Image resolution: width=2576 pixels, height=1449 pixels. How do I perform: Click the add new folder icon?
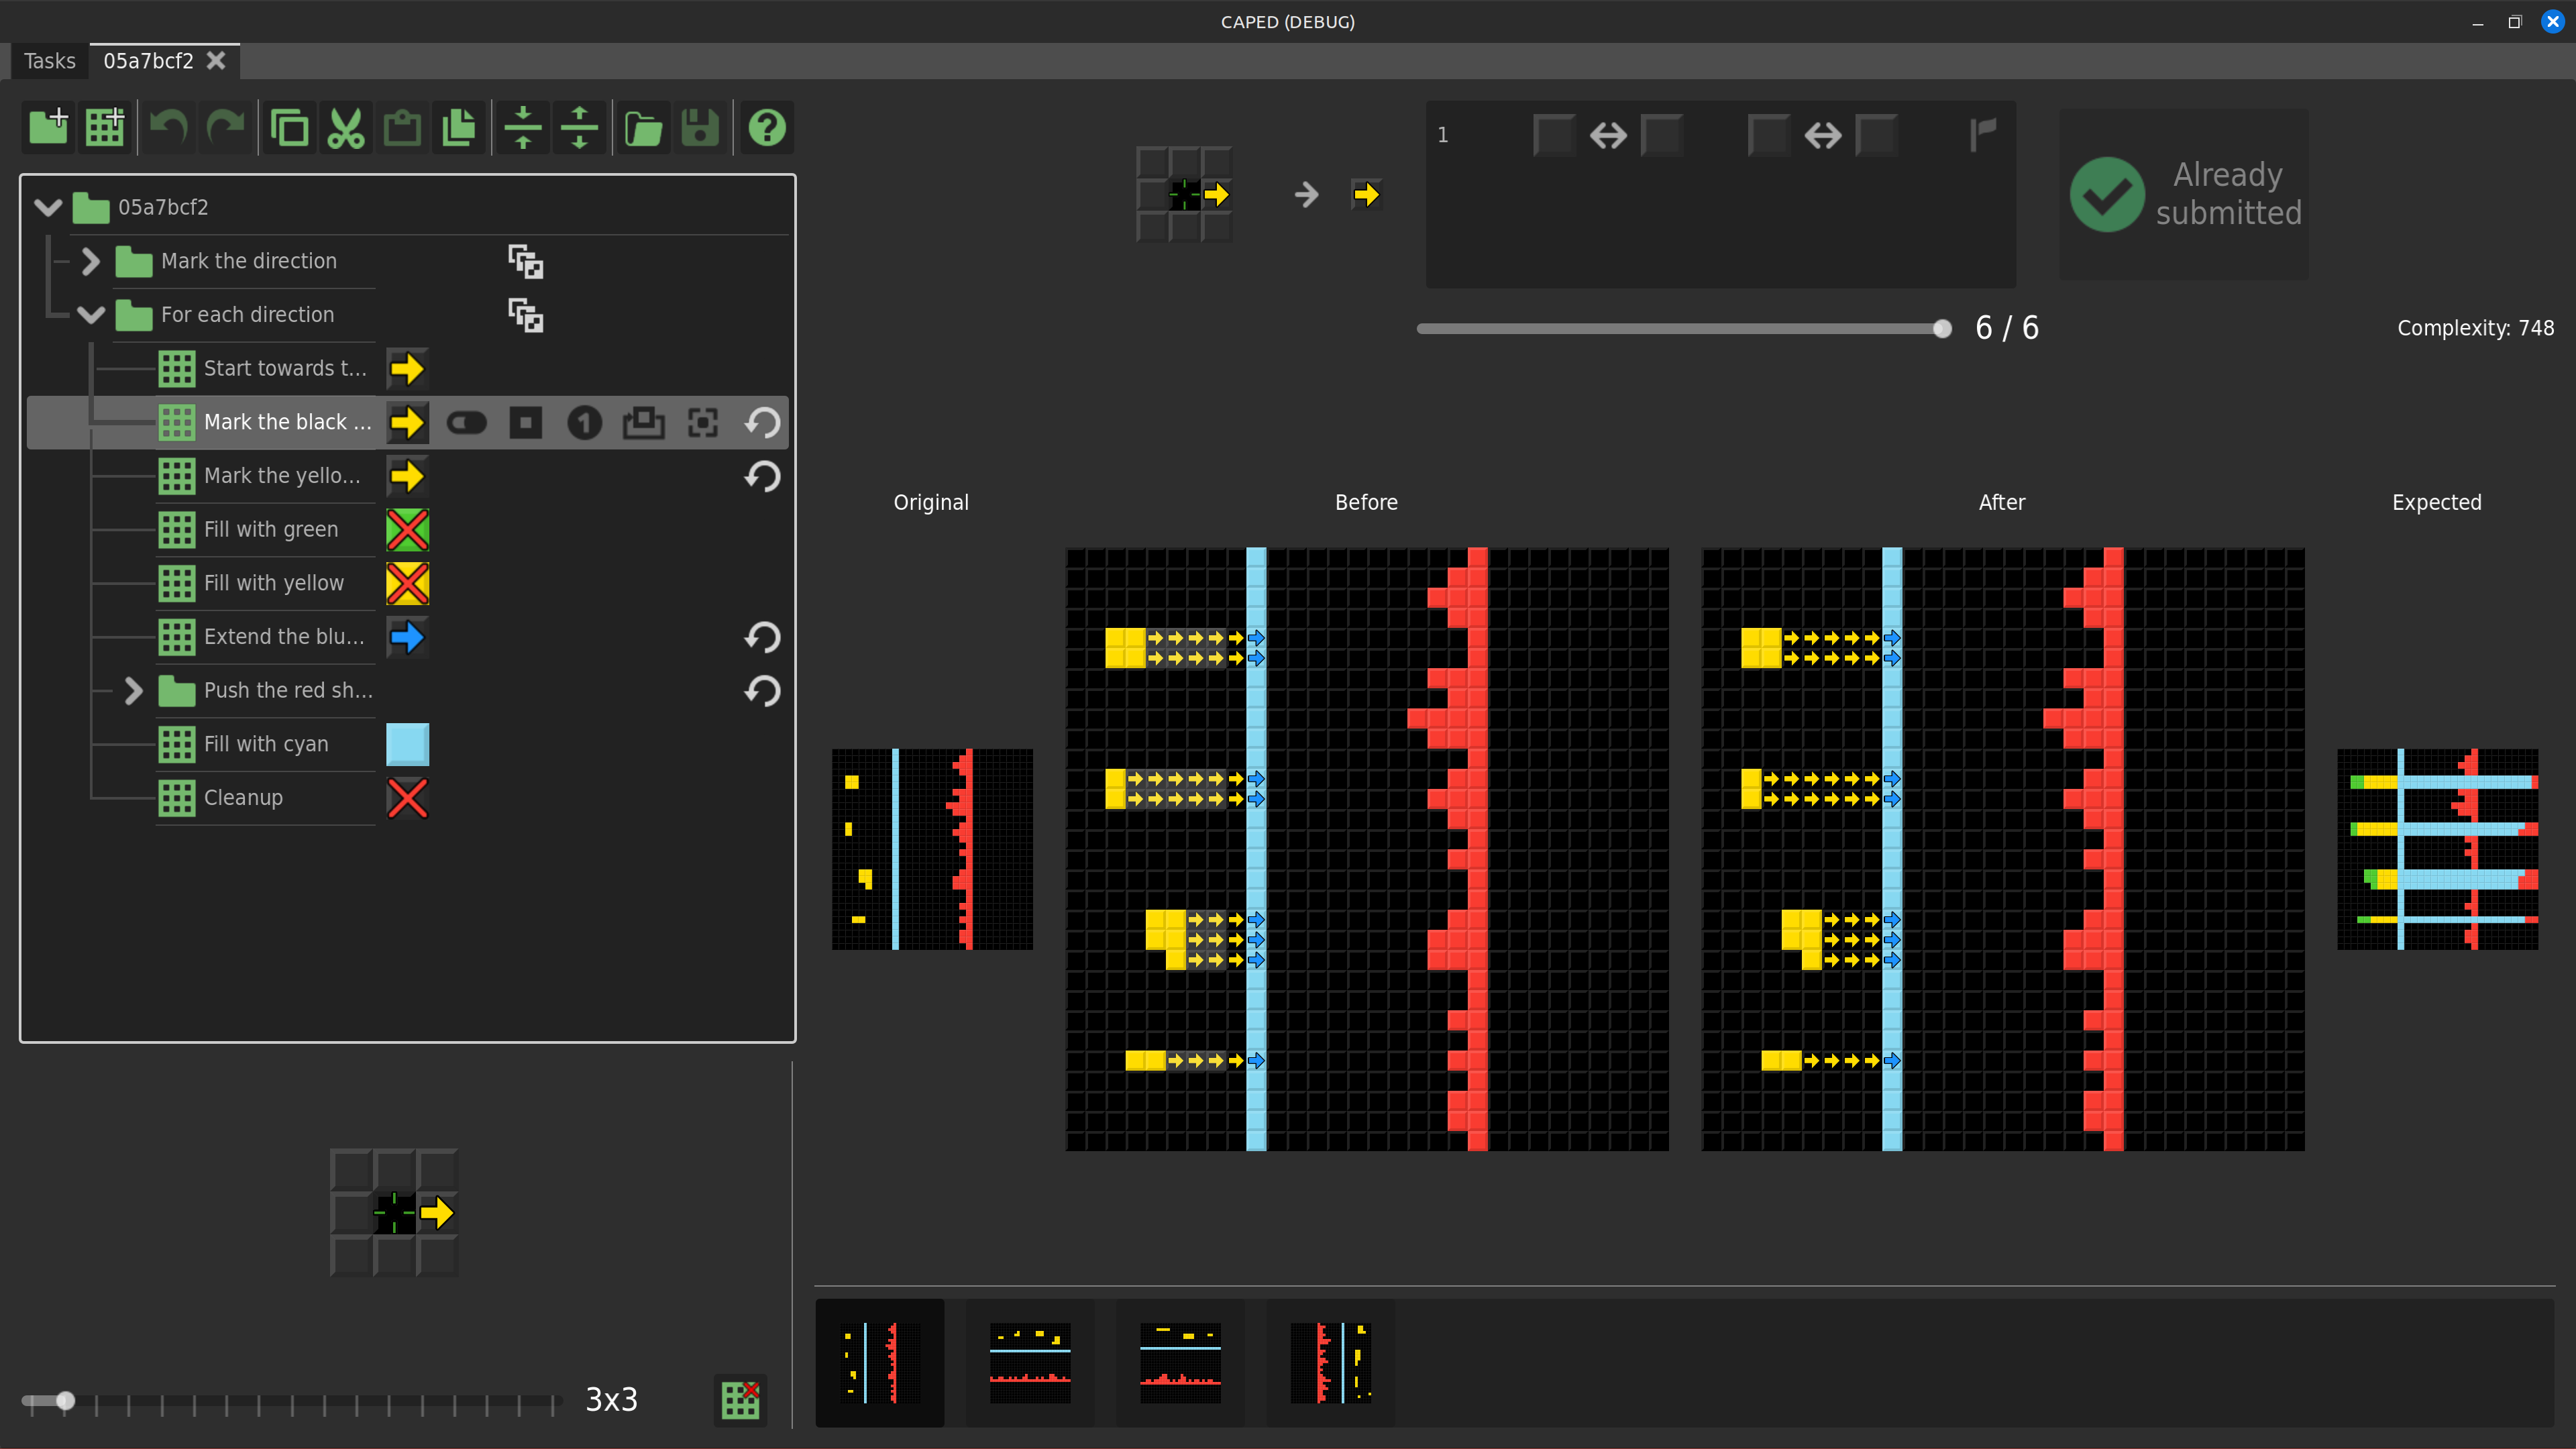48,128
